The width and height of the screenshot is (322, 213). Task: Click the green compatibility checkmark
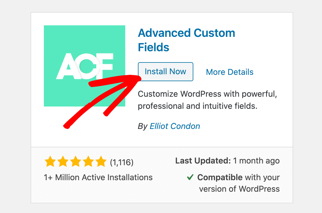click(190, 178)
